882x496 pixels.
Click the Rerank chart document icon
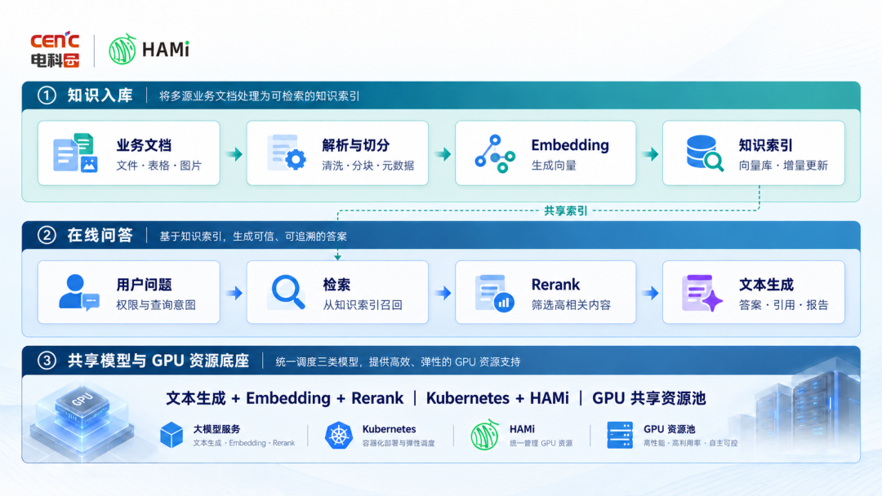(x=494, y=293)
